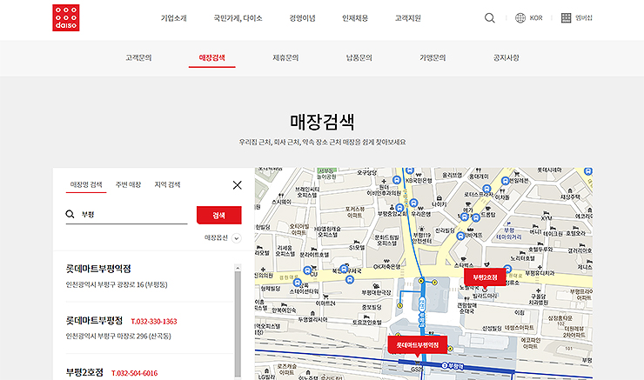Click the 멤버십 text link
644x380 pixels.
(584, 18)
